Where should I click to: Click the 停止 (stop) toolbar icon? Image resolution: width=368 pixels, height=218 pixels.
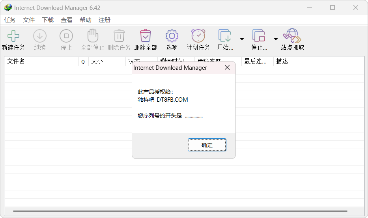coord(66,36)
